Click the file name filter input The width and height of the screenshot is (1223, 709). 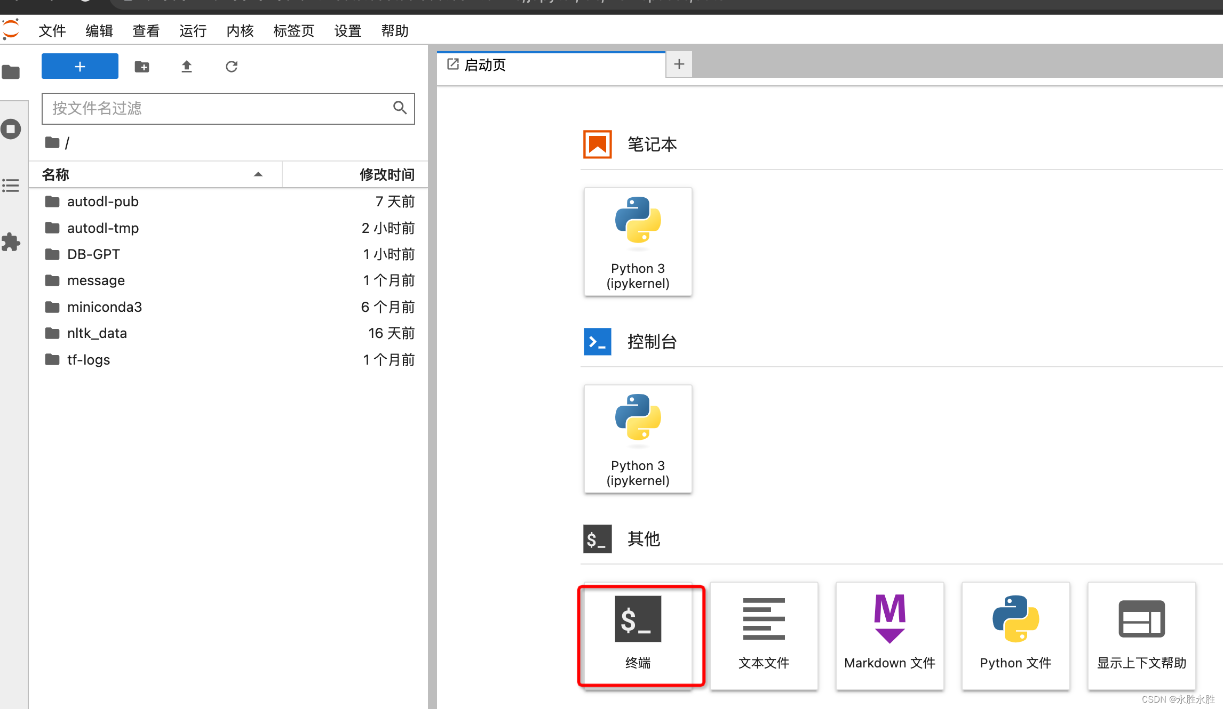[x=219, y=109]
